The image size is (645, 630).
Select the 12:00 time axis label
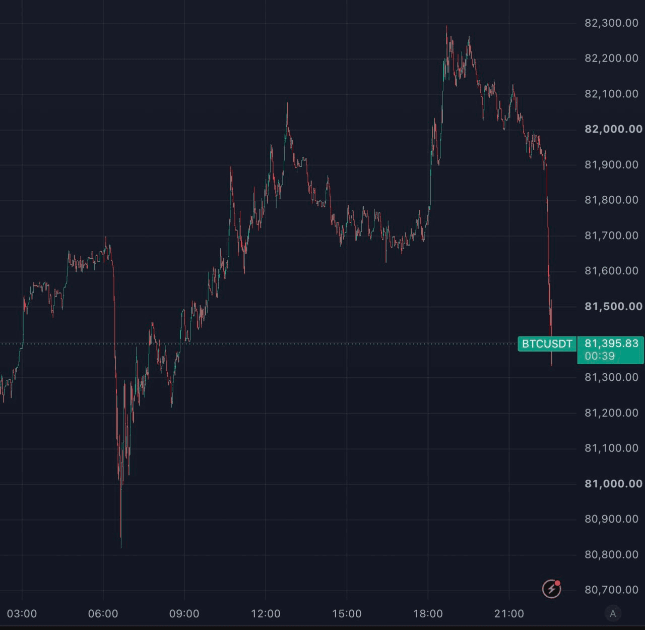(266, 614)
